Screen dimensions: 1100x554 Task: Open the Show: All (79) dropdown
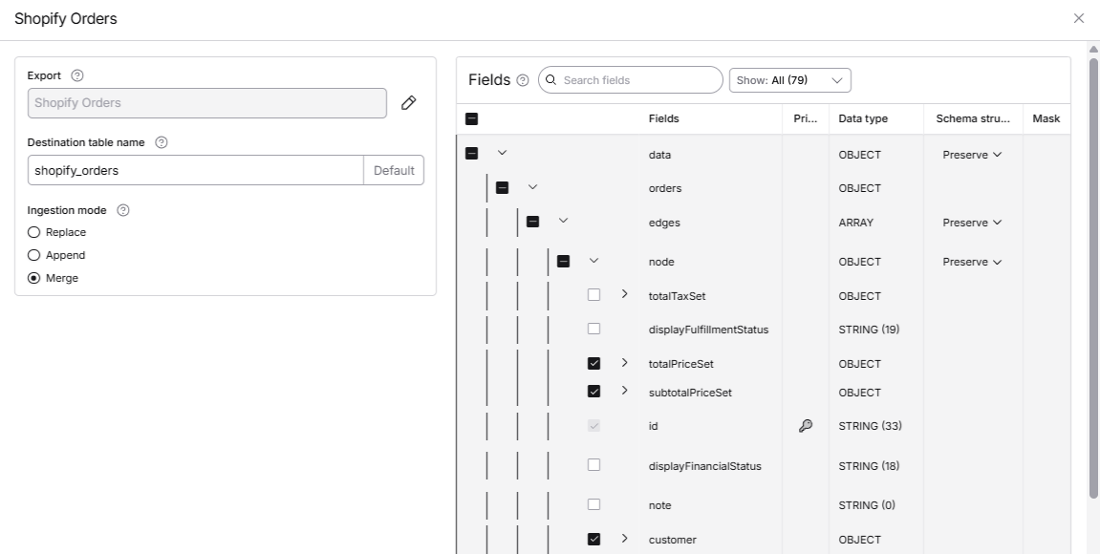790,80
